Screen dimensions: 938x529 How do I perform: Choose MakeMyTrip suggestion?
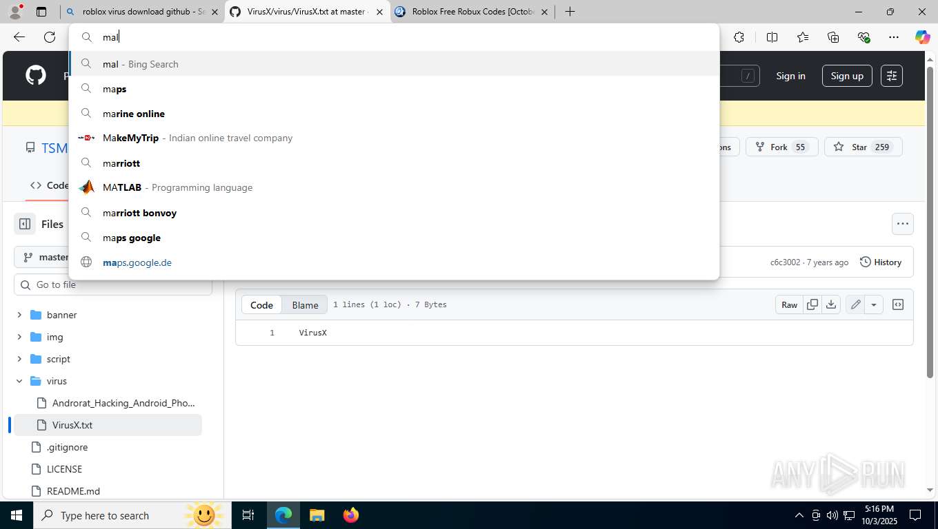point(394,138)
